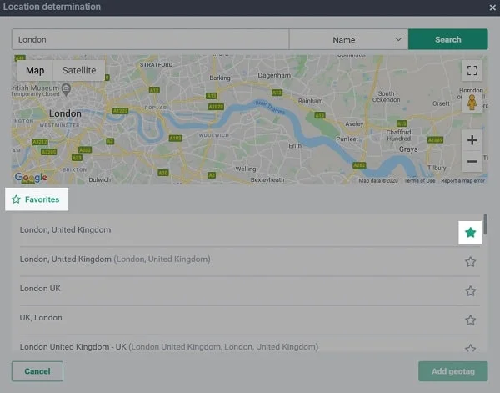This screenshot has height=393, width=500.
Task: Click the Street View pegman icon
Action: (472, 102)
